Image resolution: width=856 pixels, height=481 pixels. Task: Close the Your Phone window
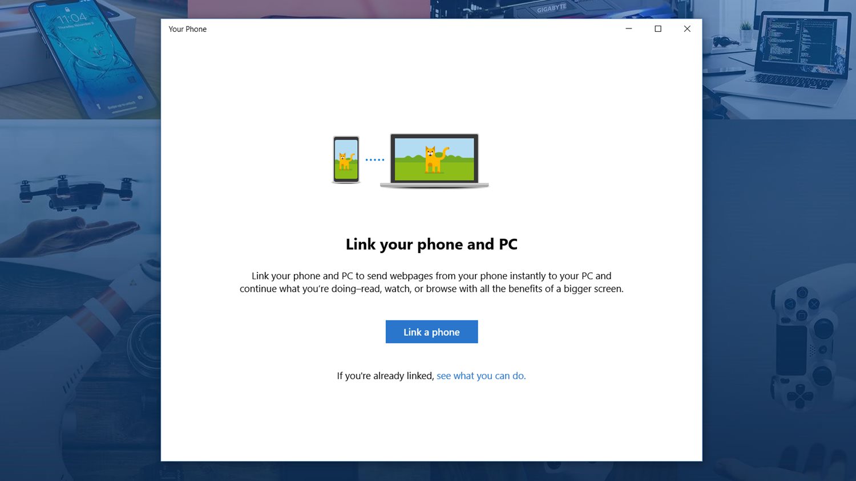(687, 28)
